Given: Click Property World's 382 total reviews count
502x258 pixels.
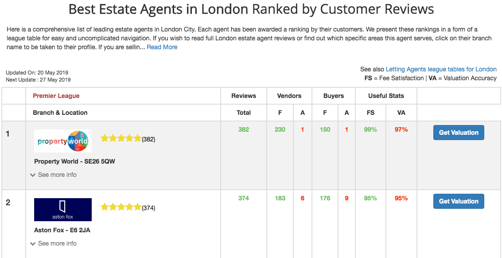Looking at the screenshot, I should 244,129.
